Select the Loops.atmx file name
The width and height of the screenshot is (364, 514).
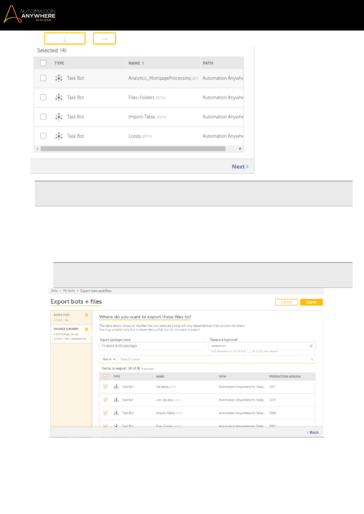click(x=140, y=136)
